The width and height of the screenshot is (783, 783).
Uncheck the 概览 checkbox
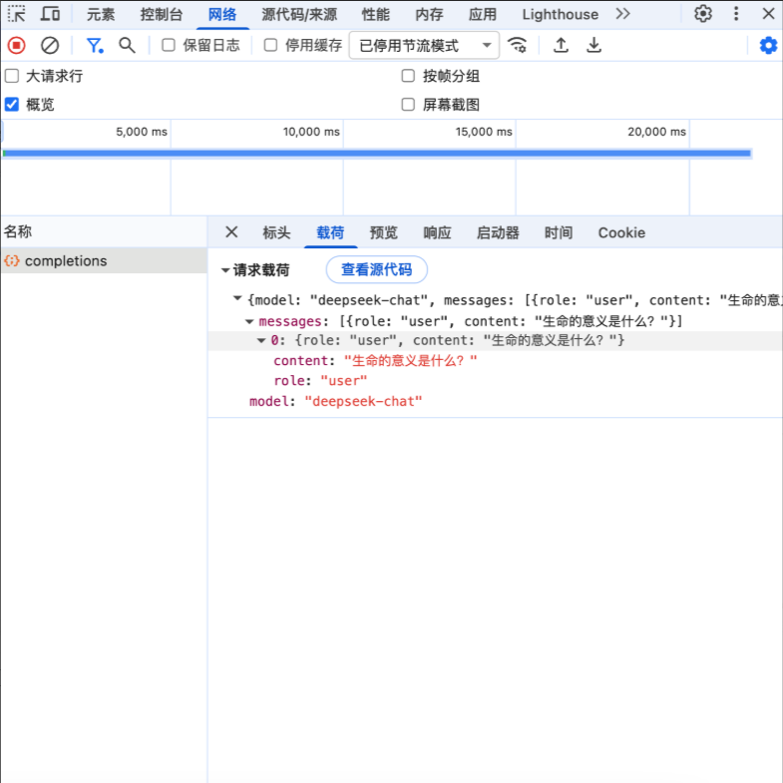(12, 105)
